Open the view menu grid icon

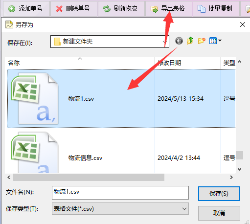coord(215,41)
